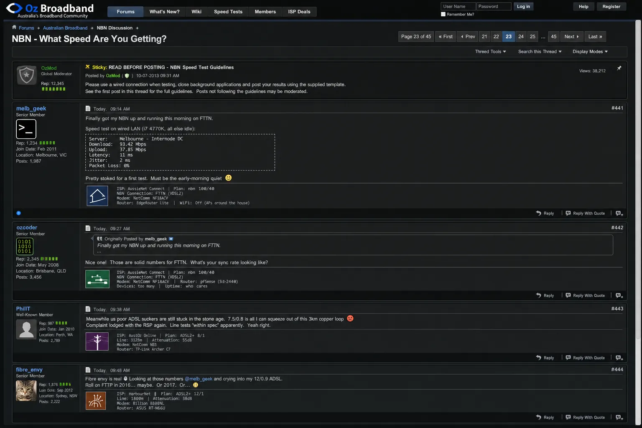Click ozcoder's reputation bar

(49, 259)
